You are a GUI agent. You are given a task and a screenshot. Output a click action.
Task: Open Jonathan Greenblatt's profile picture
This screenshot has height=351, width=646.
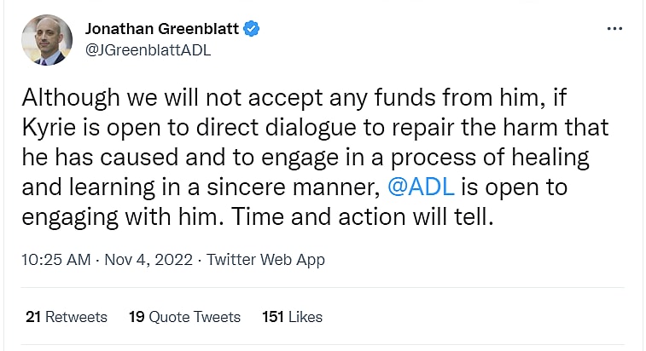point(44,39)
